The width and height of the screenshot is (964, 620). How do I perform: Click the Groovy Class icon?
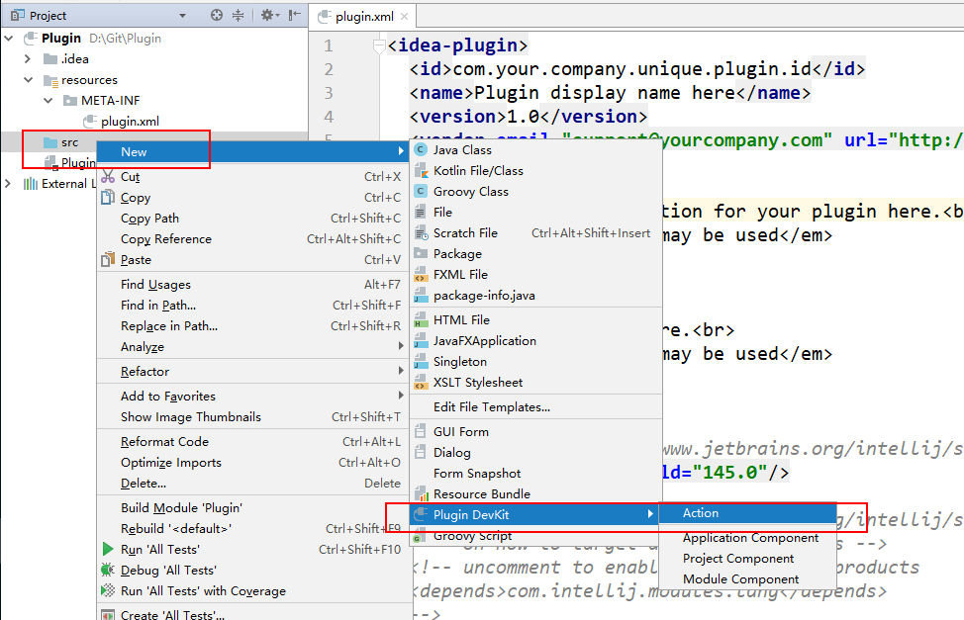[x=421, y=191]
